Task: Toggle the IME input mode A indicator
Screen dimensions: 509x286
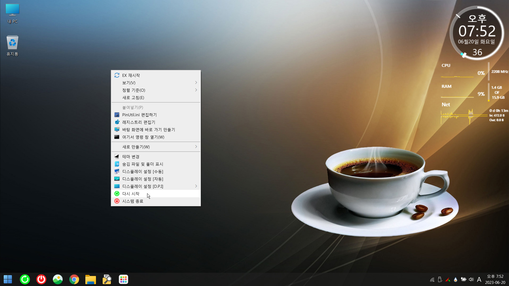Action: coord(479,279)
